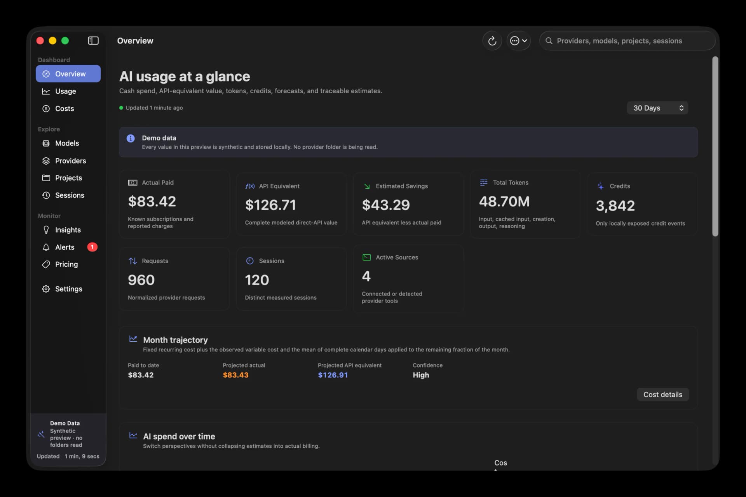Select Overview in the sidebar

click(68, 74)
